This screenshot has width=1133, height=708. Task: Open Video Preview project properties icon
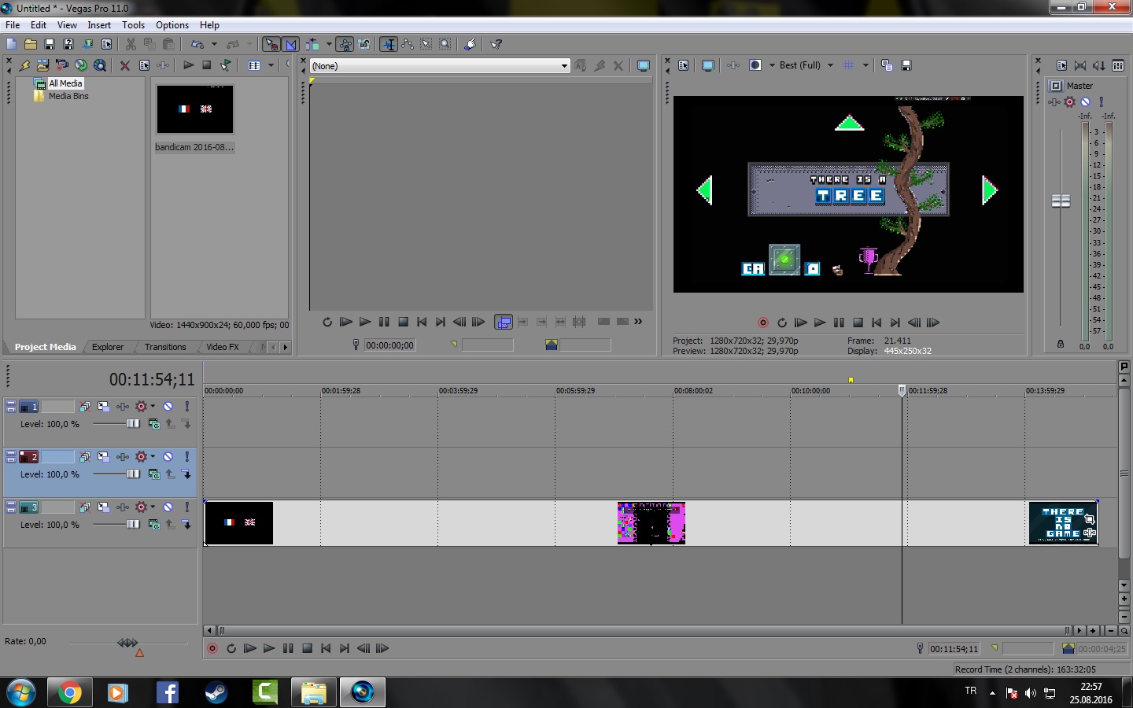[x=684, y=65]
